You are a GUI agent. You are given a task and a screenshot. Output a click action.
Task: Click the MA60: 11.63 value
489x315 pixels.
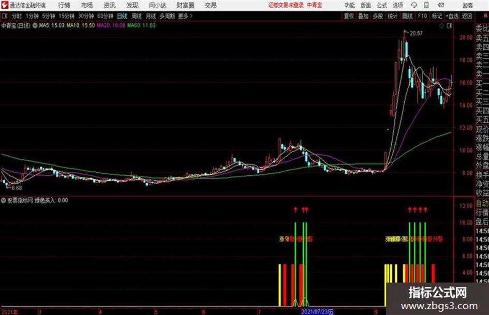click(141, 25)
